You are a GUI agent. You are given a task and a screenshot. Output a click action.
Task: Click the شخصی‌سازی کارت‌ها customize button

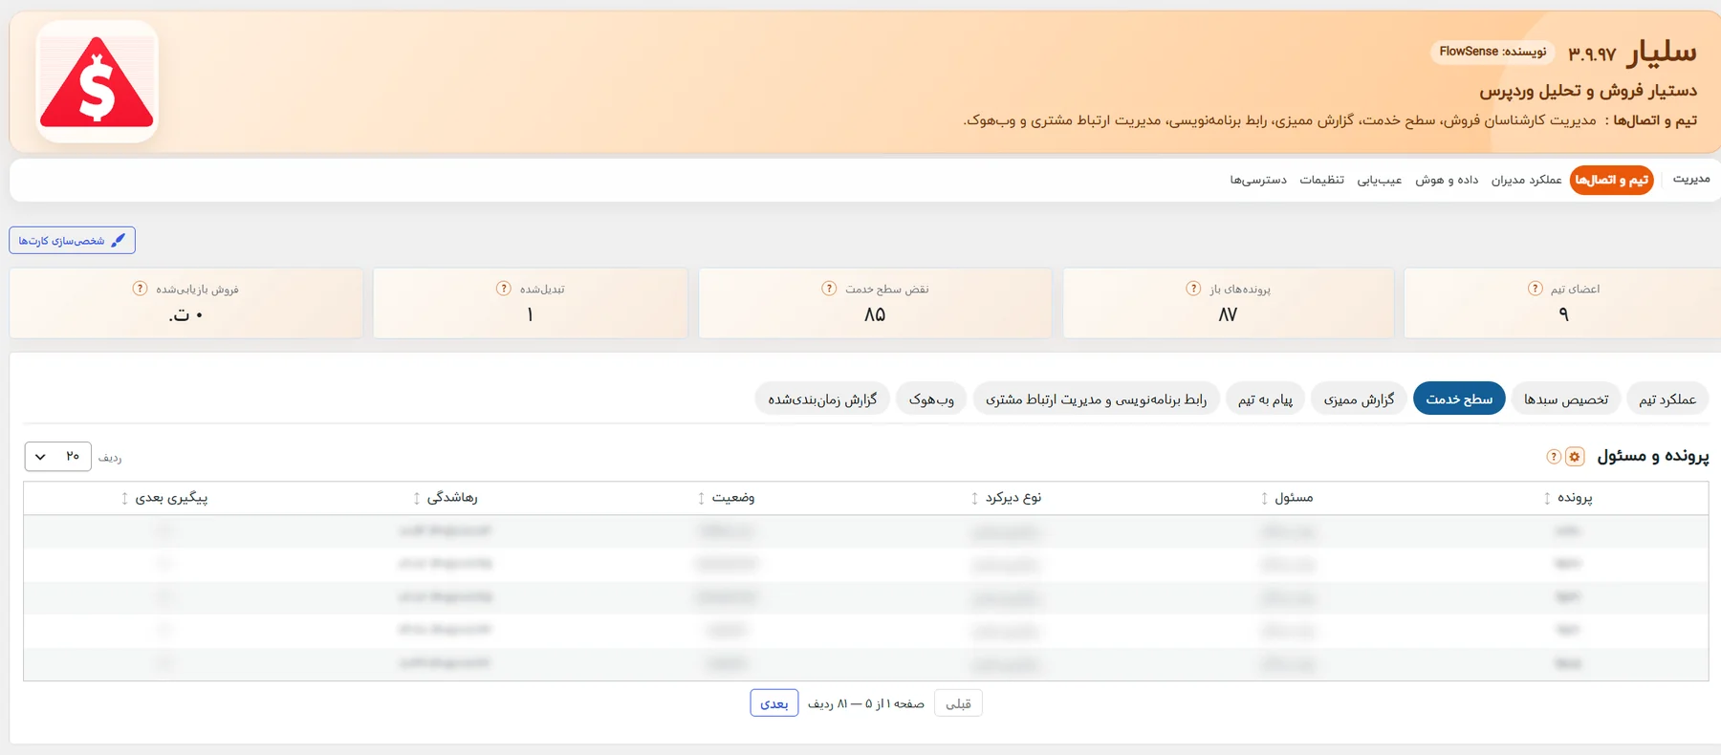(72, 241)
